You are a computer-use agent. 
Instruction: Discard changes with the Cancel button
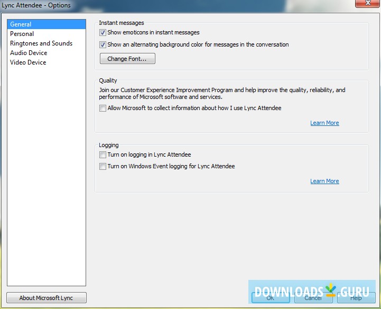click(313, 298)
